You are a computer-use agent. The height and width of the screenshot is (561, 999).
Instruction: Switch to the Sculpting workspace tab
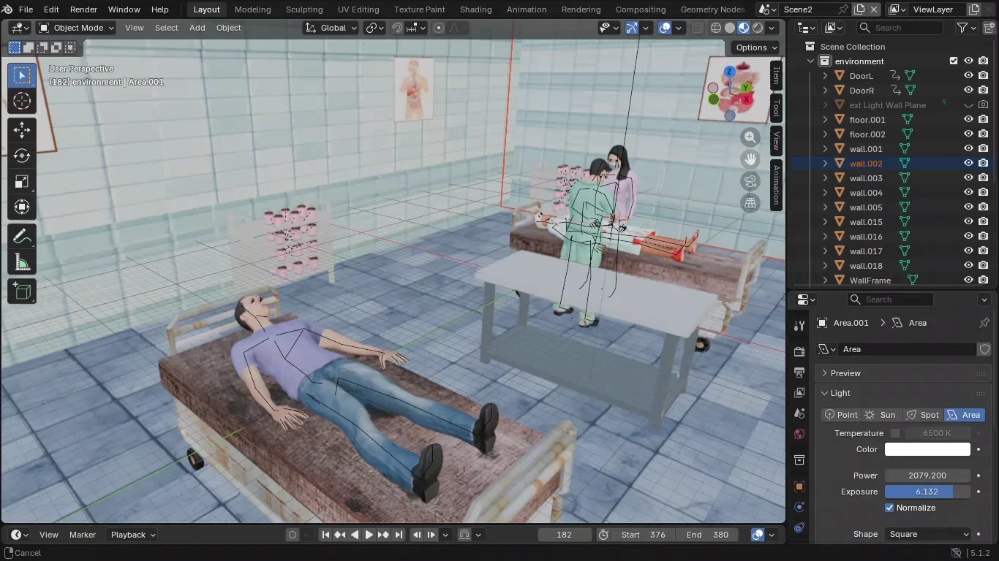click(304, 9)
